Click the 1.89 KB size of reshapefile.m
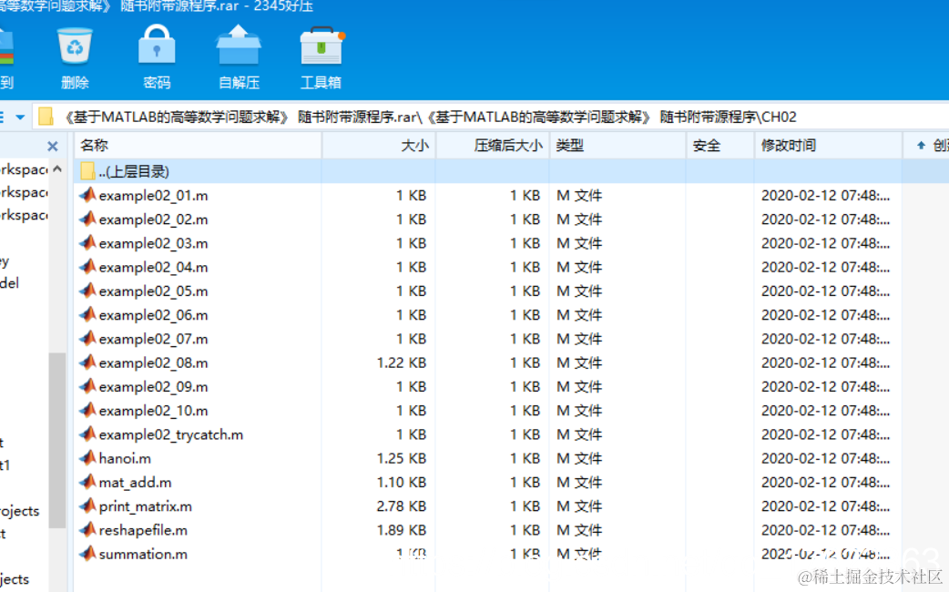Viewport: 949px width, 592px height. pos(402,530)
